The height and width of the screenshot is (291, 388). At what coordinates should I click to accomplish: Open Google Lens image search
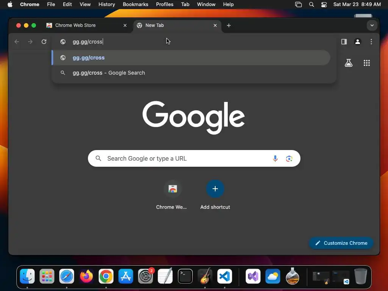coord(289,158)
